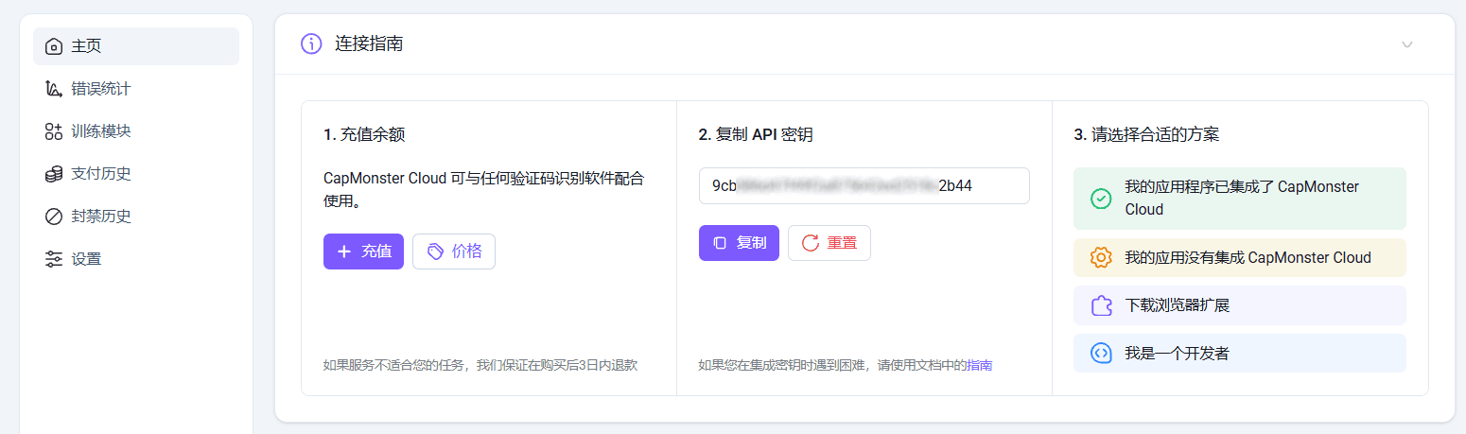Reset the API key with 重置 button
Image resolution: width=1466 pixels, height=434 pixels.
tap(829, 243)
